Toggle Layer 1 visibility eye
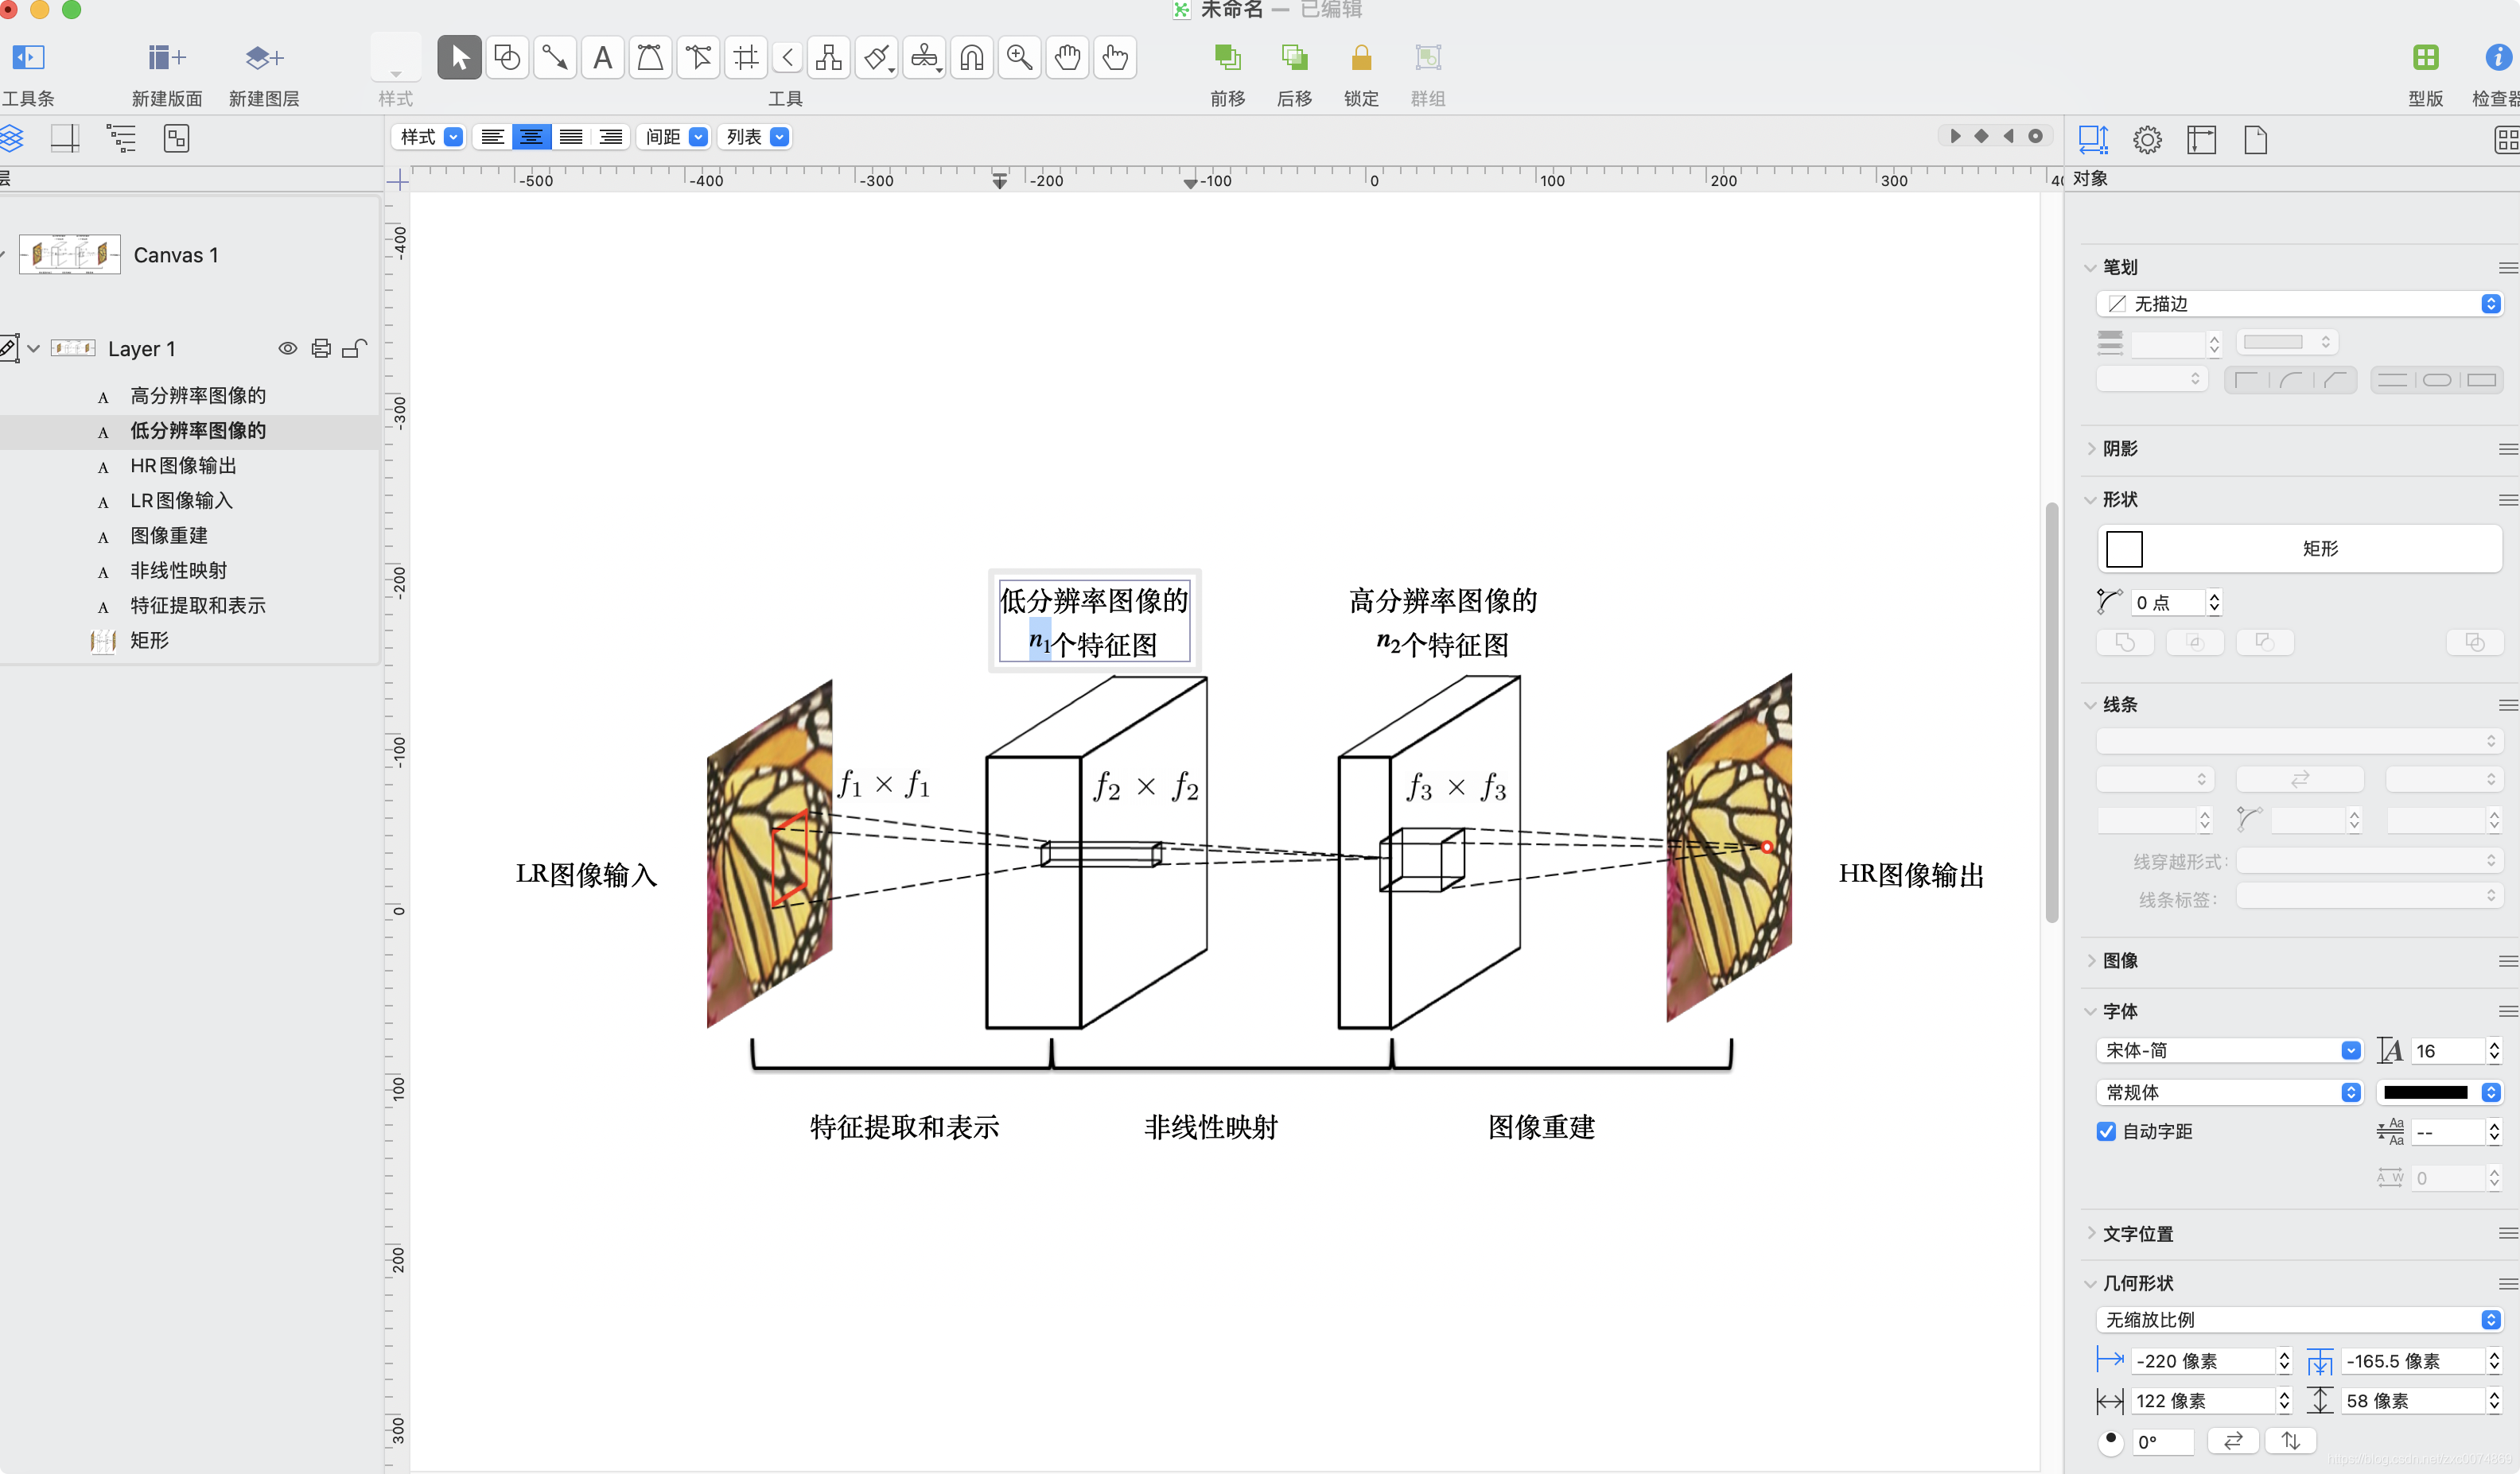 point(287,349)
